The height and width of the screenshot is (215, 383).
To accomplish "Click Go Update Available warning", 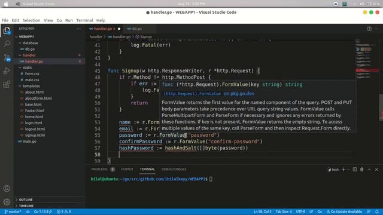I will coord(344,211).
